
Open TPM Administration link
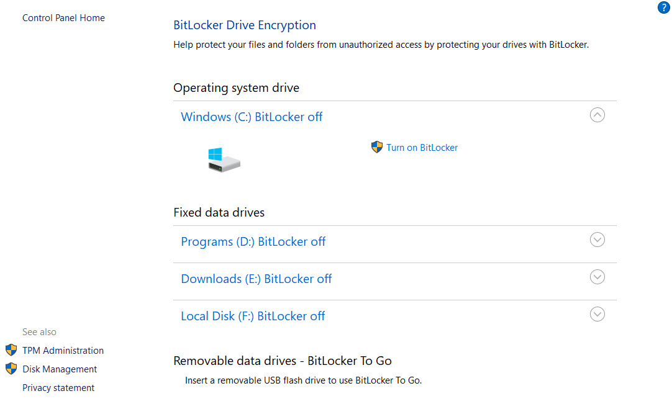click(63, 351)
